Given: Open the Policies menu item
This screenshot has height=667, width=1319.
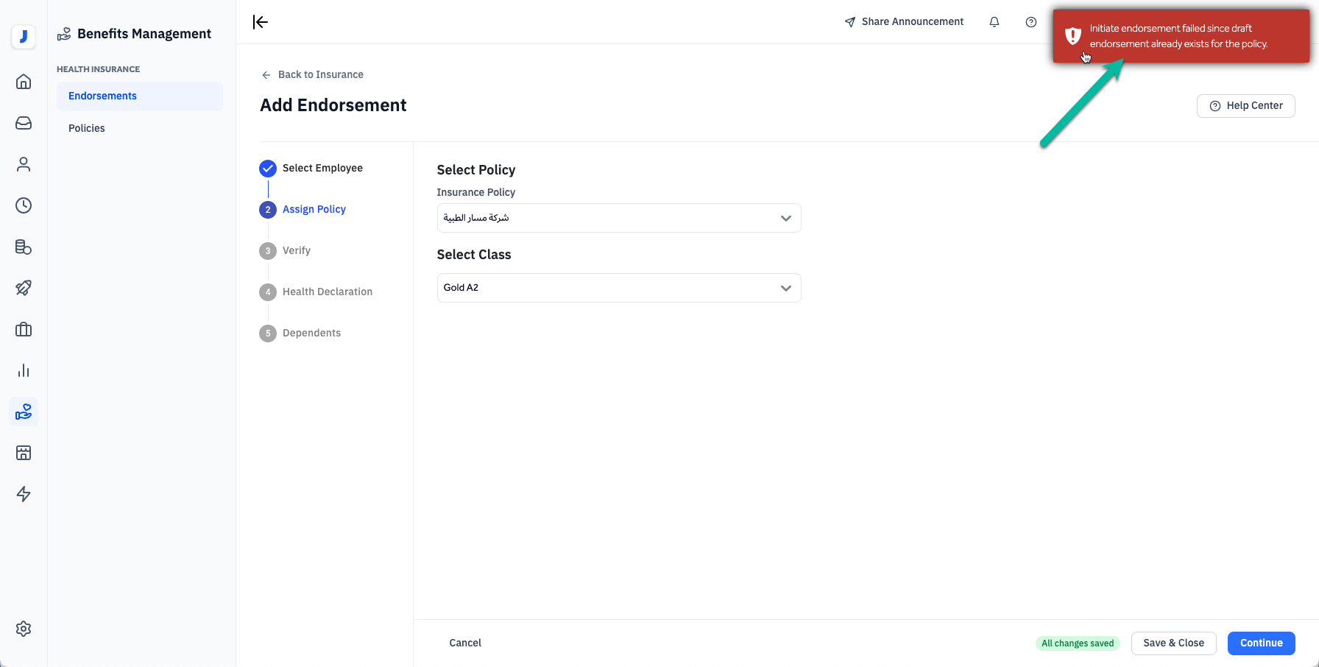Looking at the screenshot, I should click(87, 128).
